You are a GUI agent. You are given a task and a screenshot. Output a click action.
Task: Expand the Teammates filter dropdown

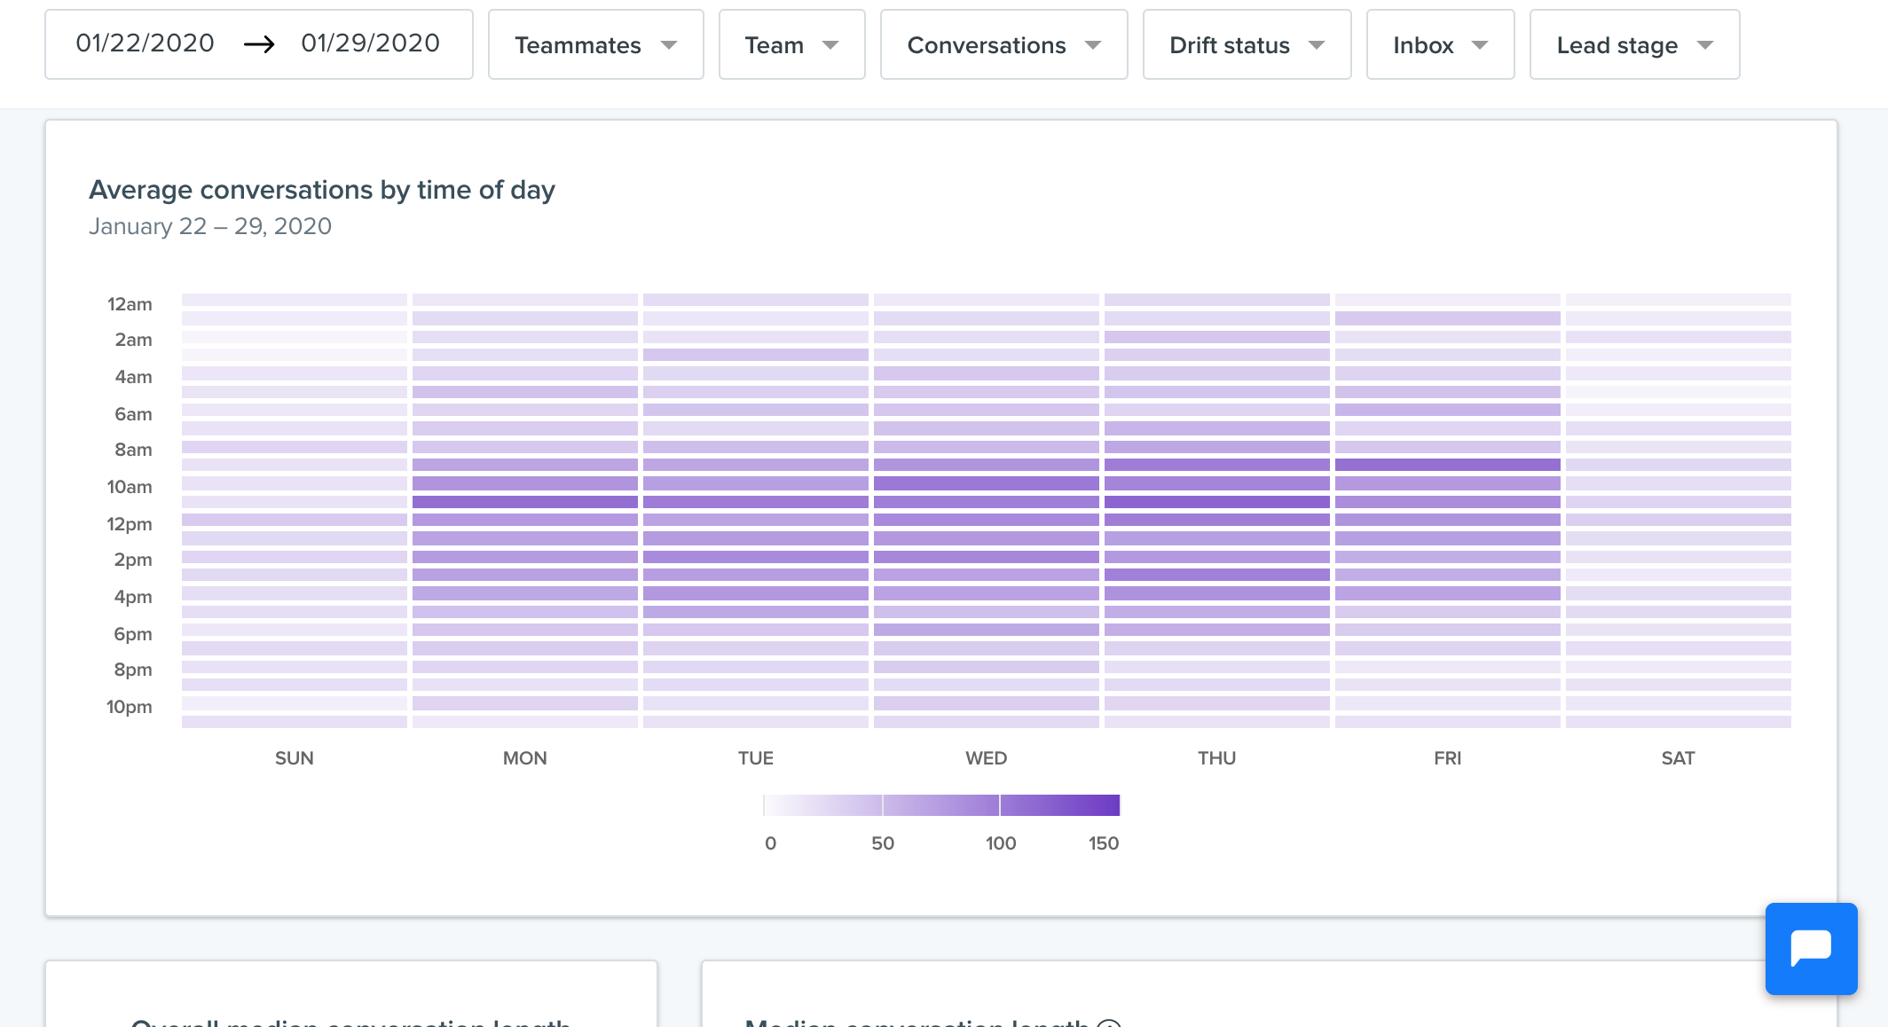click(x=595, y=44)
